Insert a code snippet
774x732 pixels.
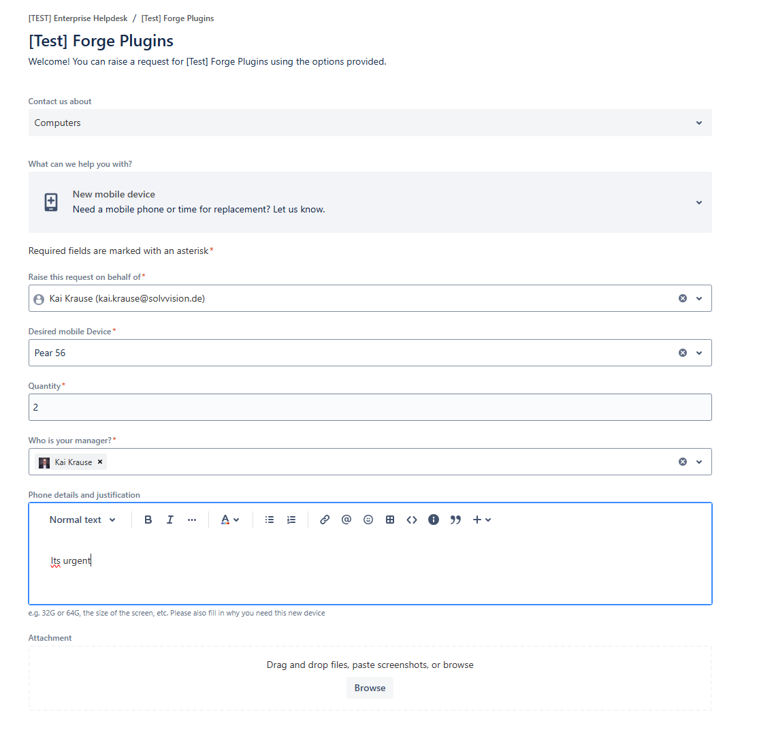point(411,520)
